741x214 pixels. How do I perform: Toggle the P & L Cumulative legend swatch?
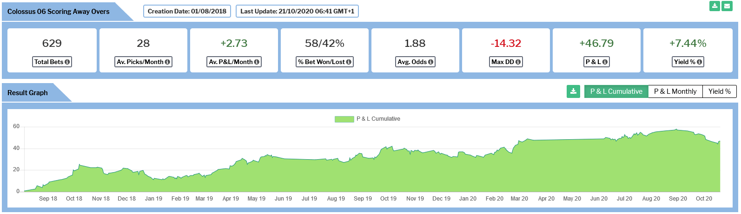pos(344,119)
